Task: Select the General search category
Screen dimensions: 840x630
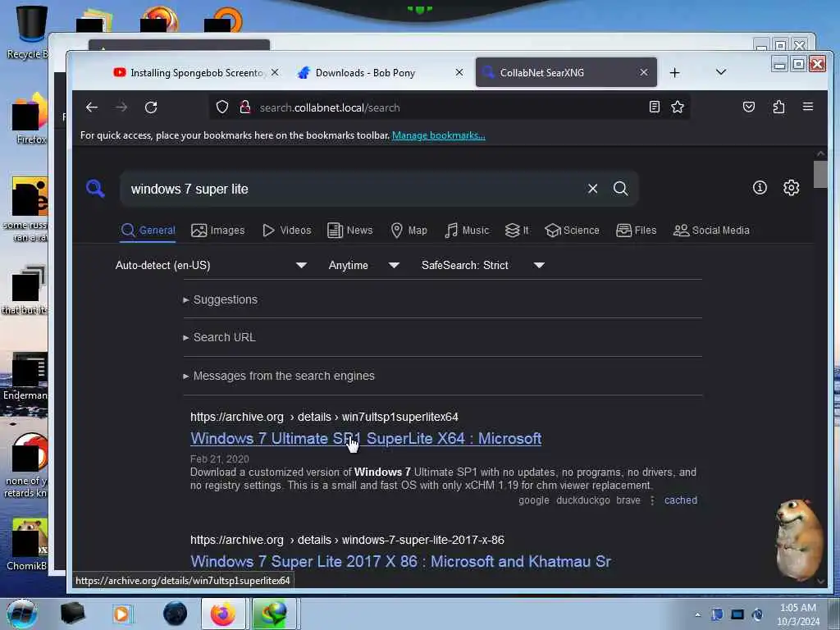Action: [148, 231]
